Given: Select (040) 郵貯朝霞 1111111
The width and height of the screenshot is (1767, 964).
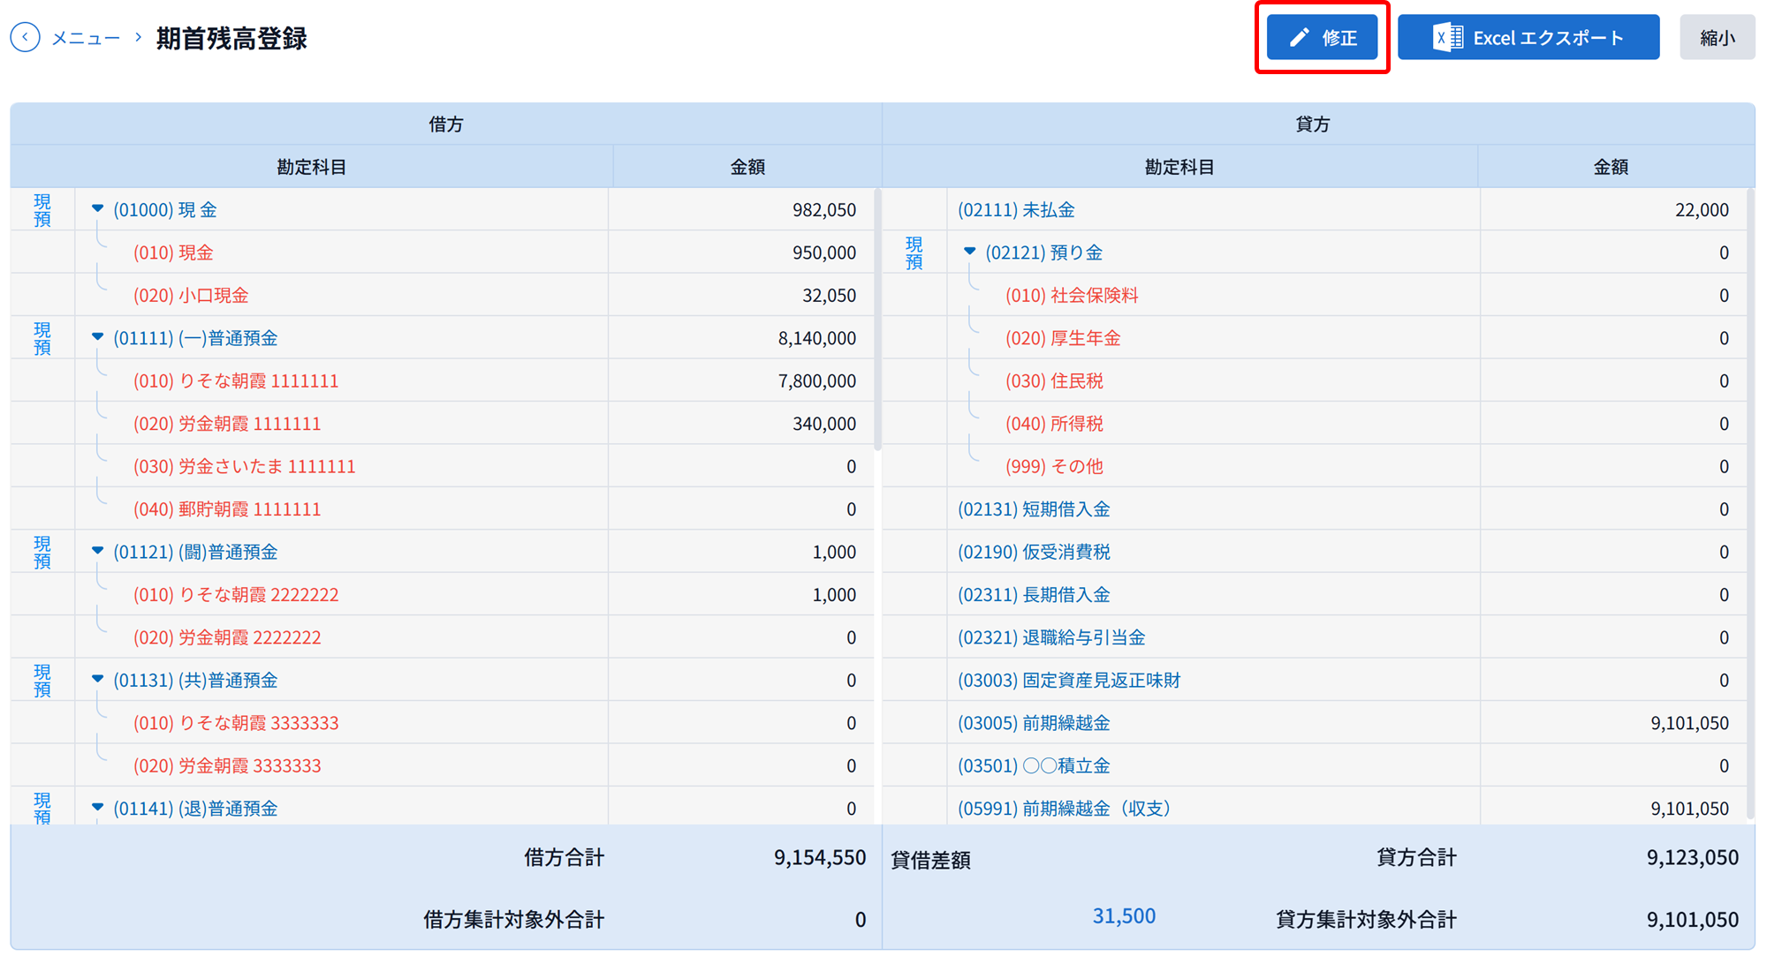Looking at the screenshot, I should 227,509.
